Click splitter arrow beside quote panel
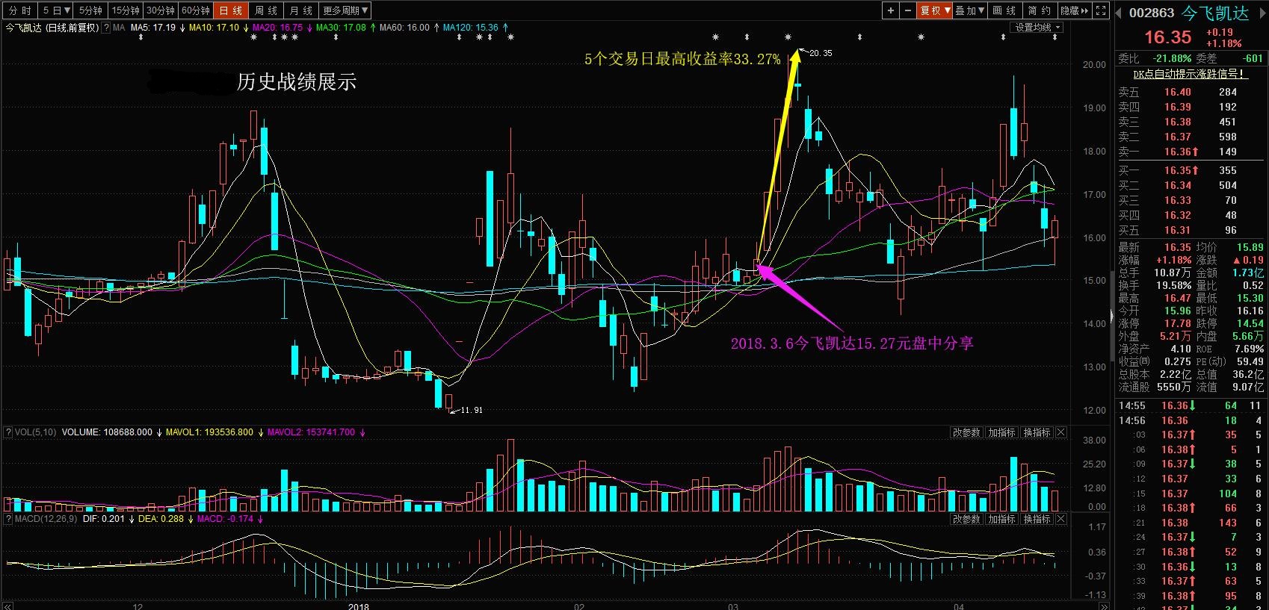The width and height of the screenshot is (1269, 610). click(1111, 317)
